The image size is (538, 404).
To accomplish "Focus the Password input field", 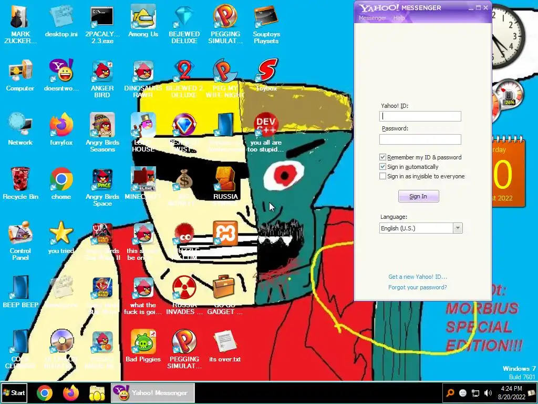I will point(420,139).
